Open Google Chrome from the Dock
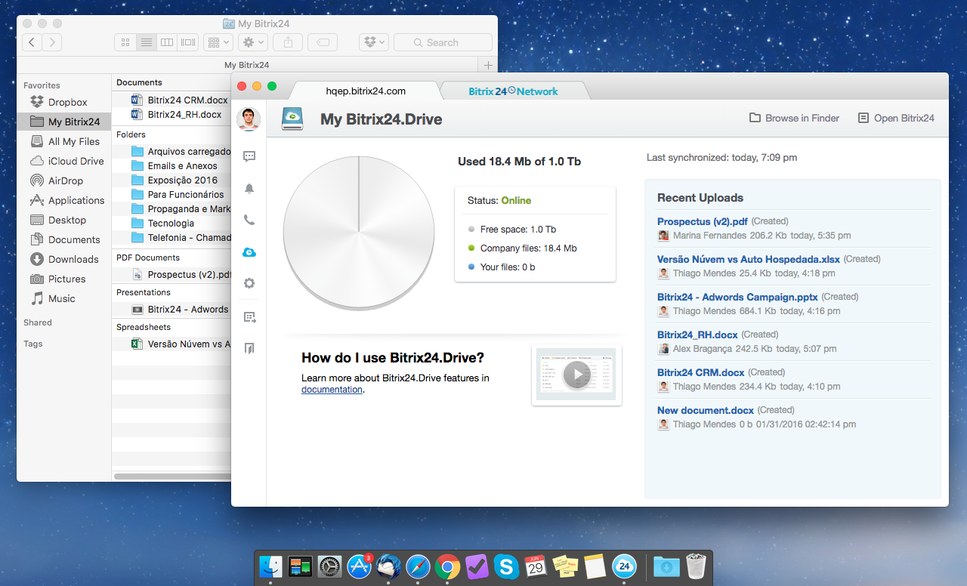967x586 pixels. pos(447,566)
